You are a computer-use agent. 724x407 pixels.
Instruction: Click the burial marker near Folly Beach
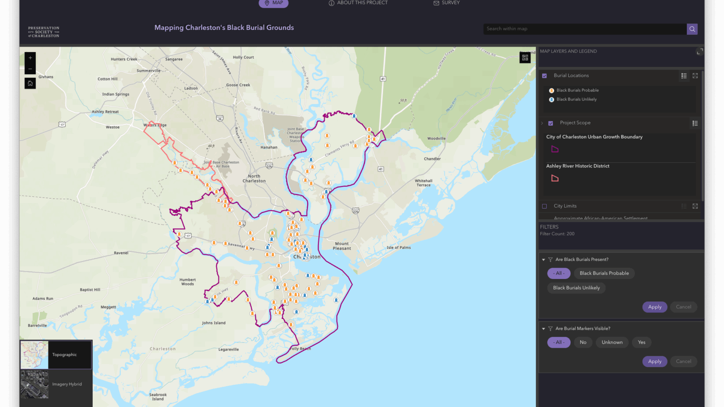291,324
